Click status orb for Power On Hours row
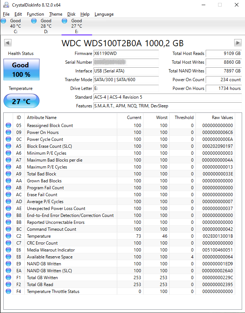Viewport: 245px width, 313px height. coord(8,132)
